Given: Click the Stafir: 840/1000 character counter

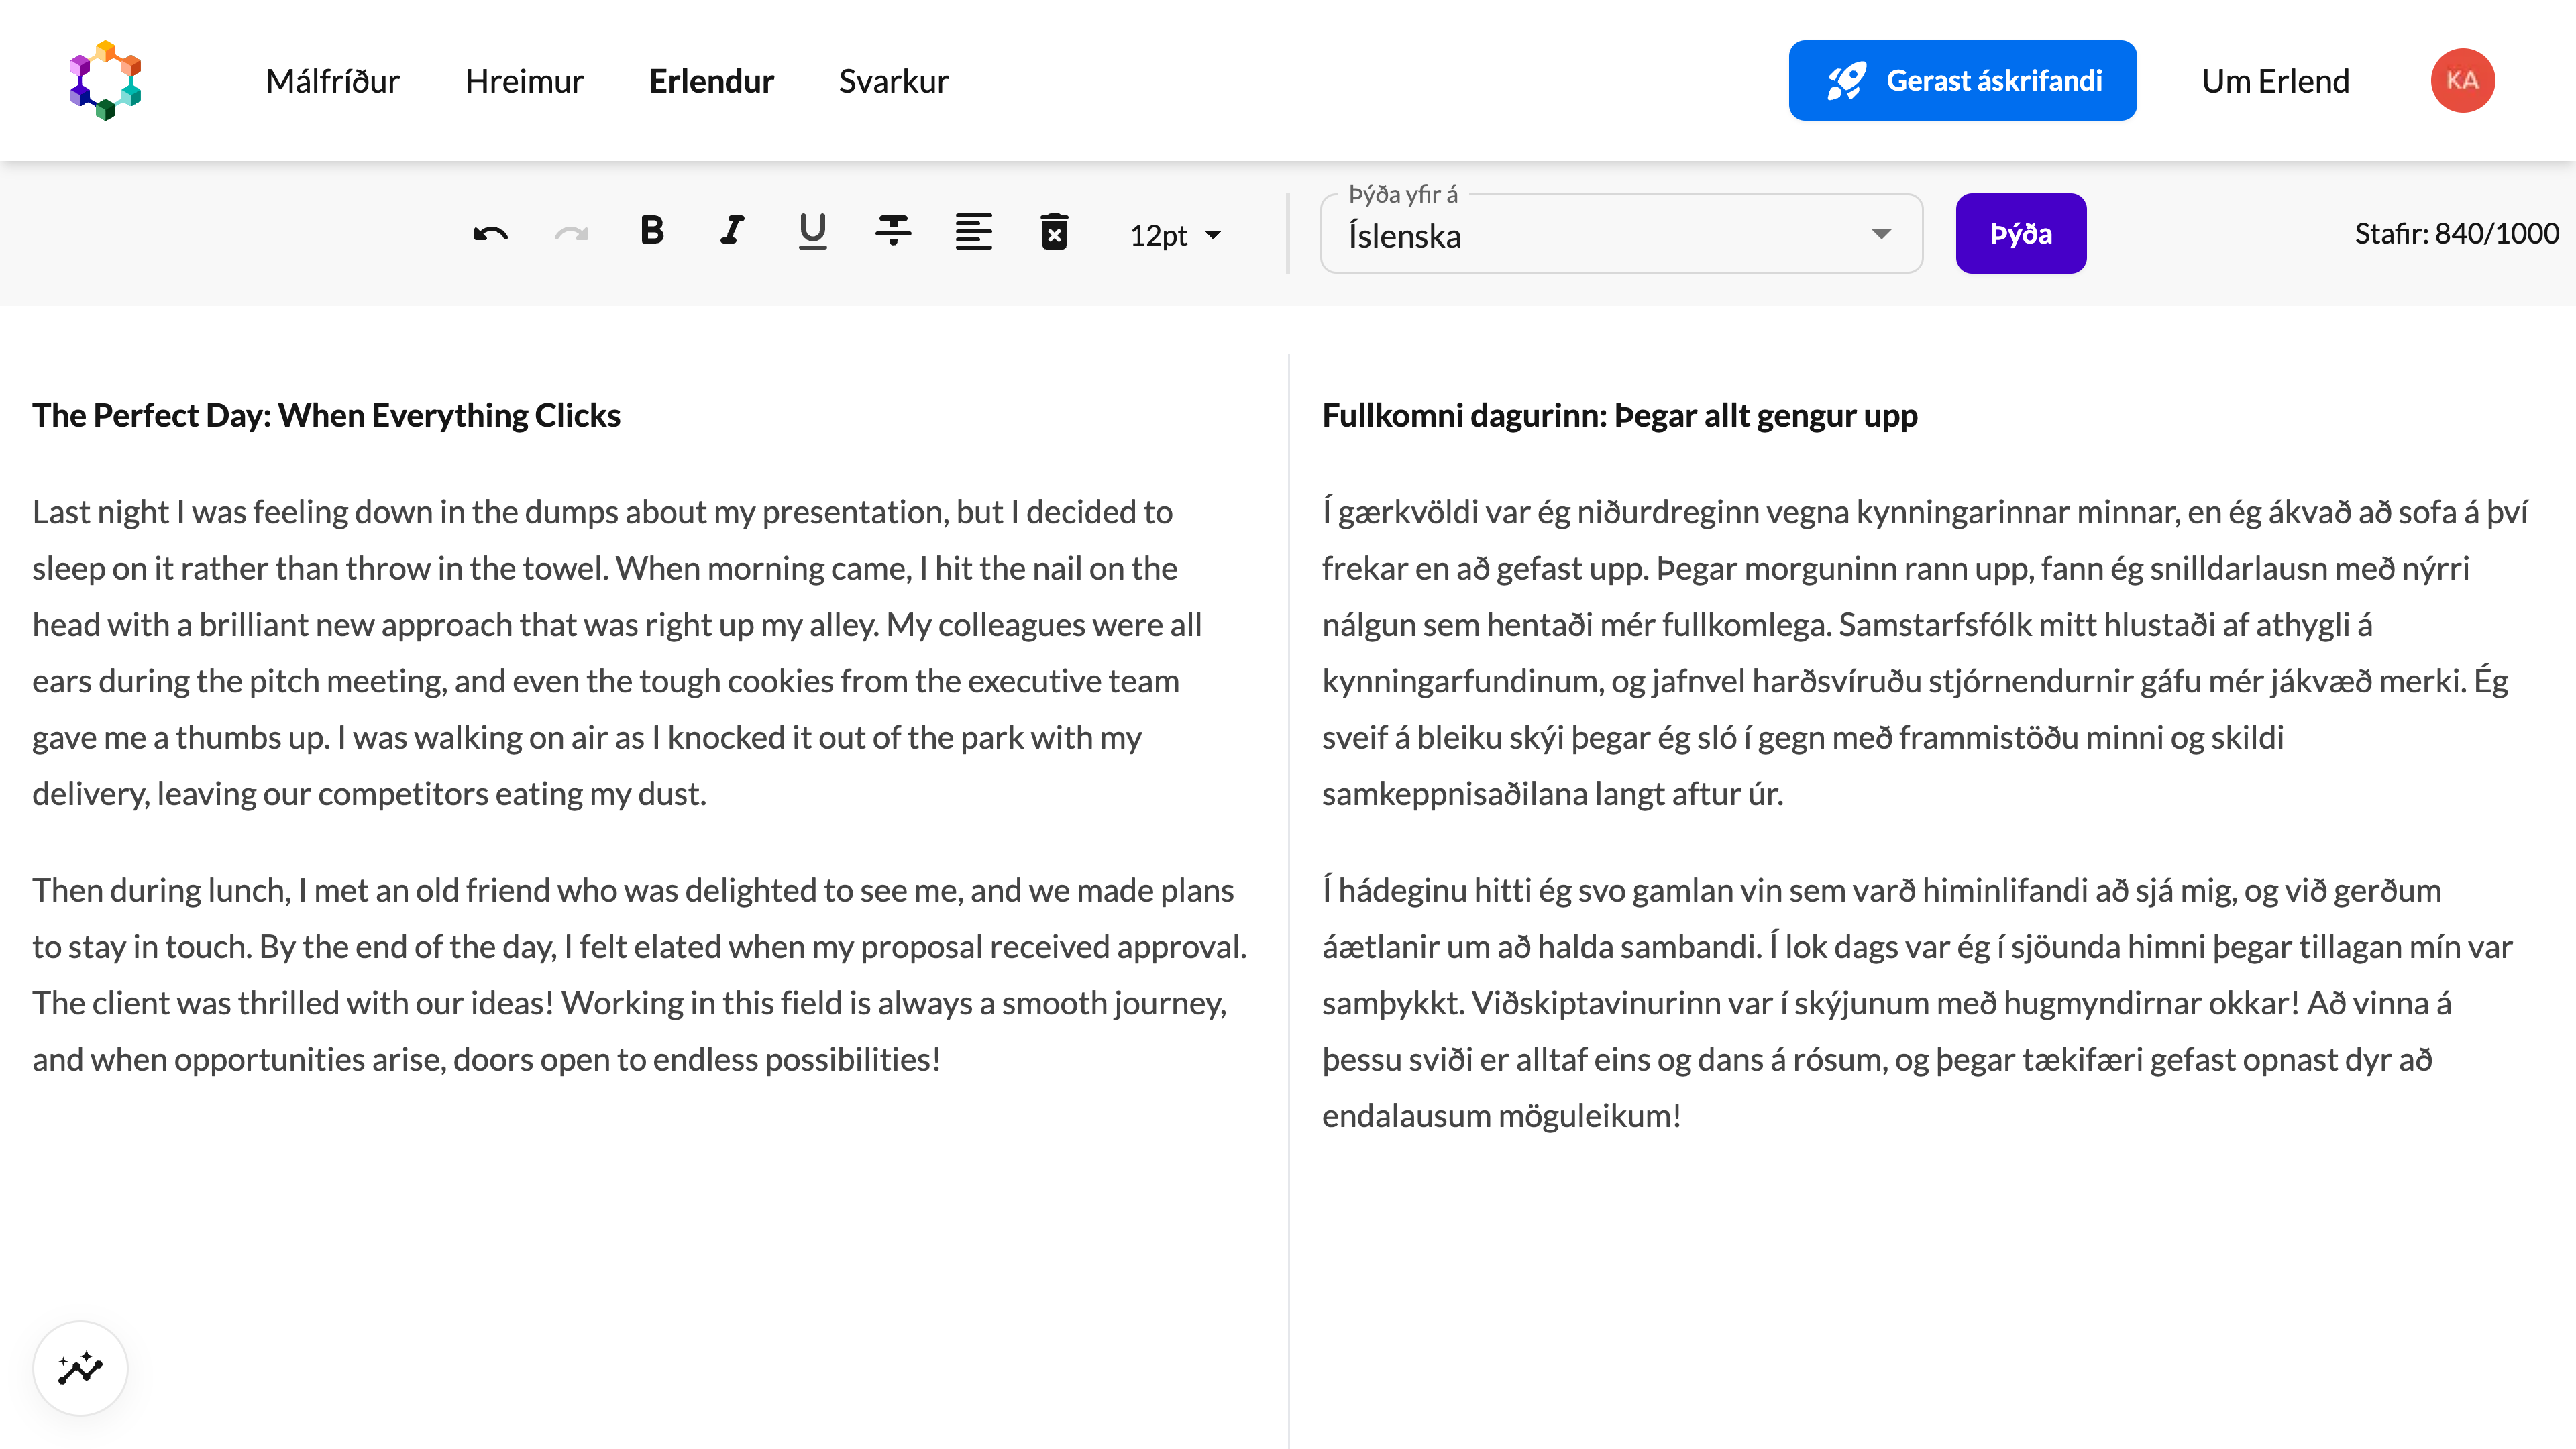Looking at the screenshot, I should 2456,233.
